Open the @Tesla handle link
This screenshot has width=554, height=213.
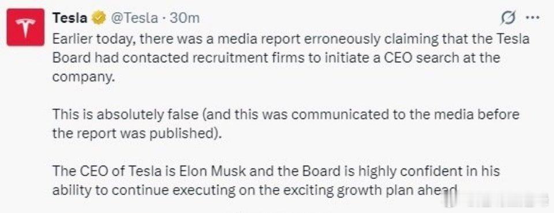134,18
